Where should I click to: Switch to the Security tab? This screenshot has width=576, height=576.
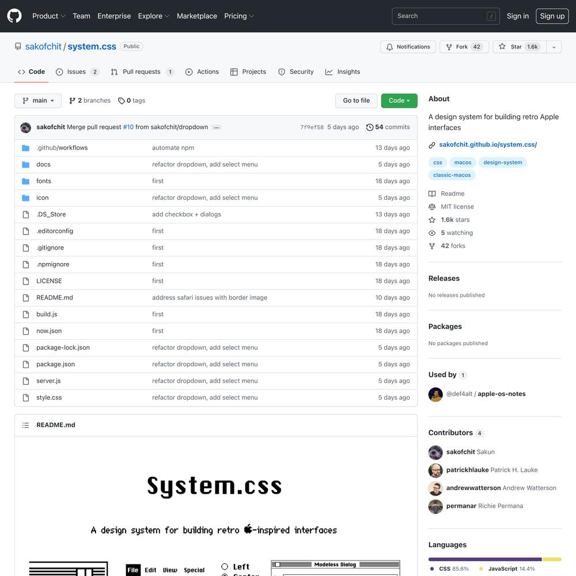296,71
